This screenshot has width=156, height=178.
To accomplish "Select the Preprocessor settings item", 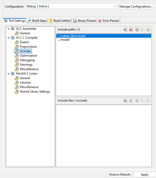I will tap(28, 47).
